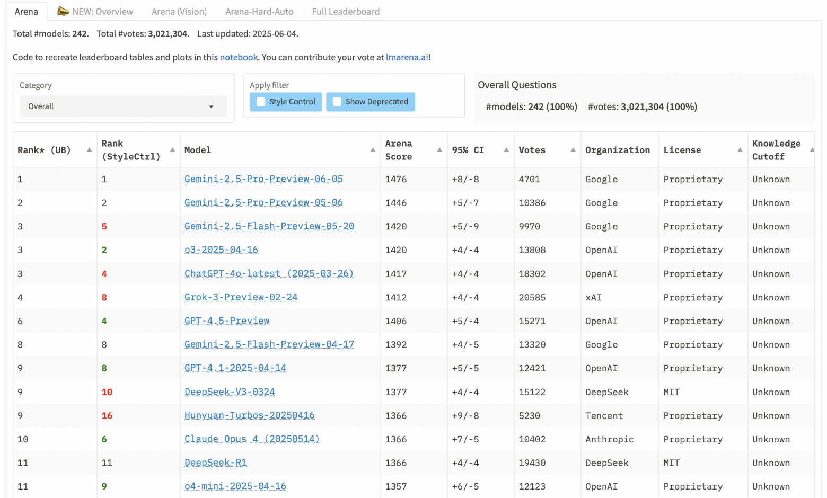Click the Arena Score value 1357
Image resolution: width=827 pixels, height=498 pixels.
[x=396, y=486]
